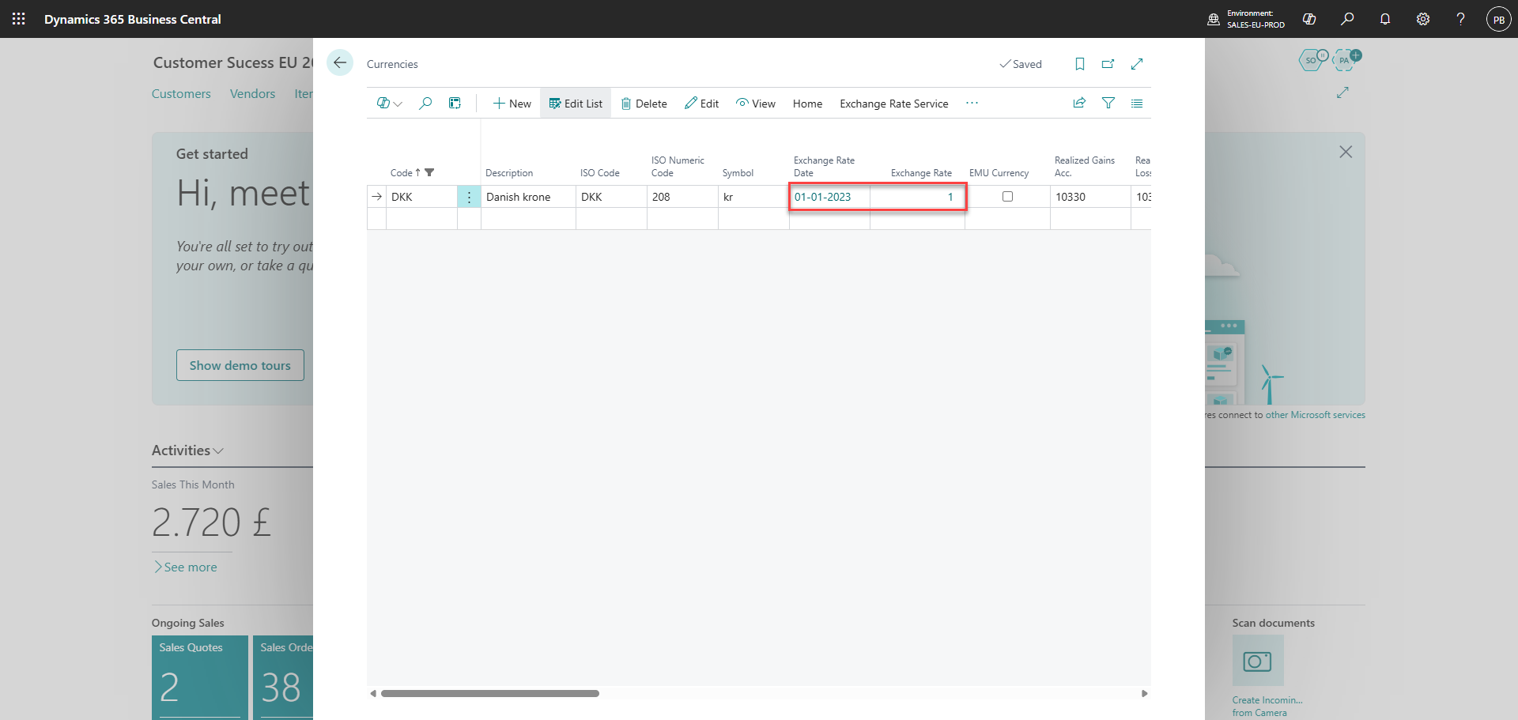Image resolution: width=1518 pixels, height=720 pixels.
Task: Click the analyze list view icon
Action: (x=455, y=103)
